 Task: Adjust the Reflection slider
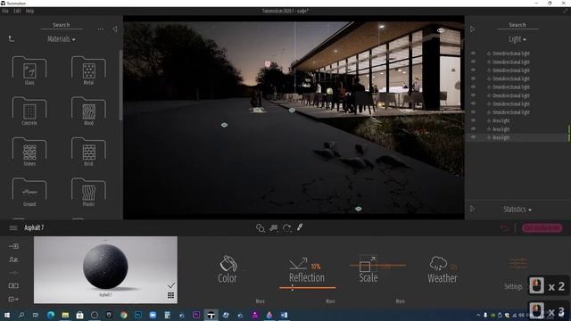tap(307, 288)
